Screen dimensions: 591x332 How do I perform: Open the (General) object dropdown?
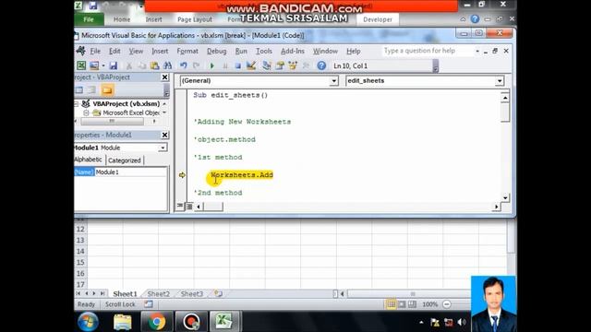(334, 81)
